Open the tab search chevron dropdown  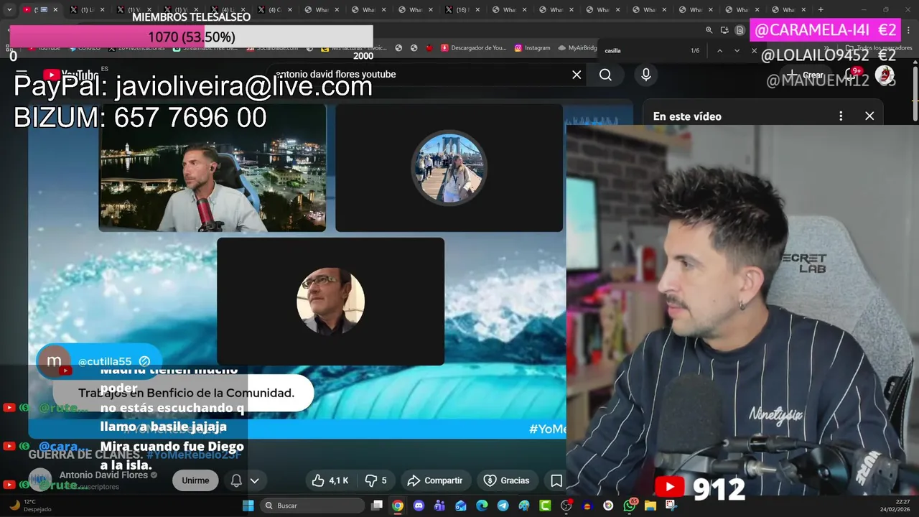click(9, 10)
